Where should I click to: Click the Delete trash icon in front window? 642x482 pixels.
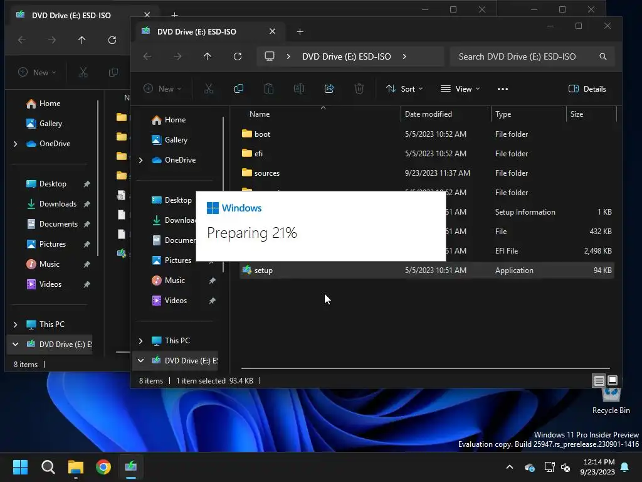coord(359,88)
